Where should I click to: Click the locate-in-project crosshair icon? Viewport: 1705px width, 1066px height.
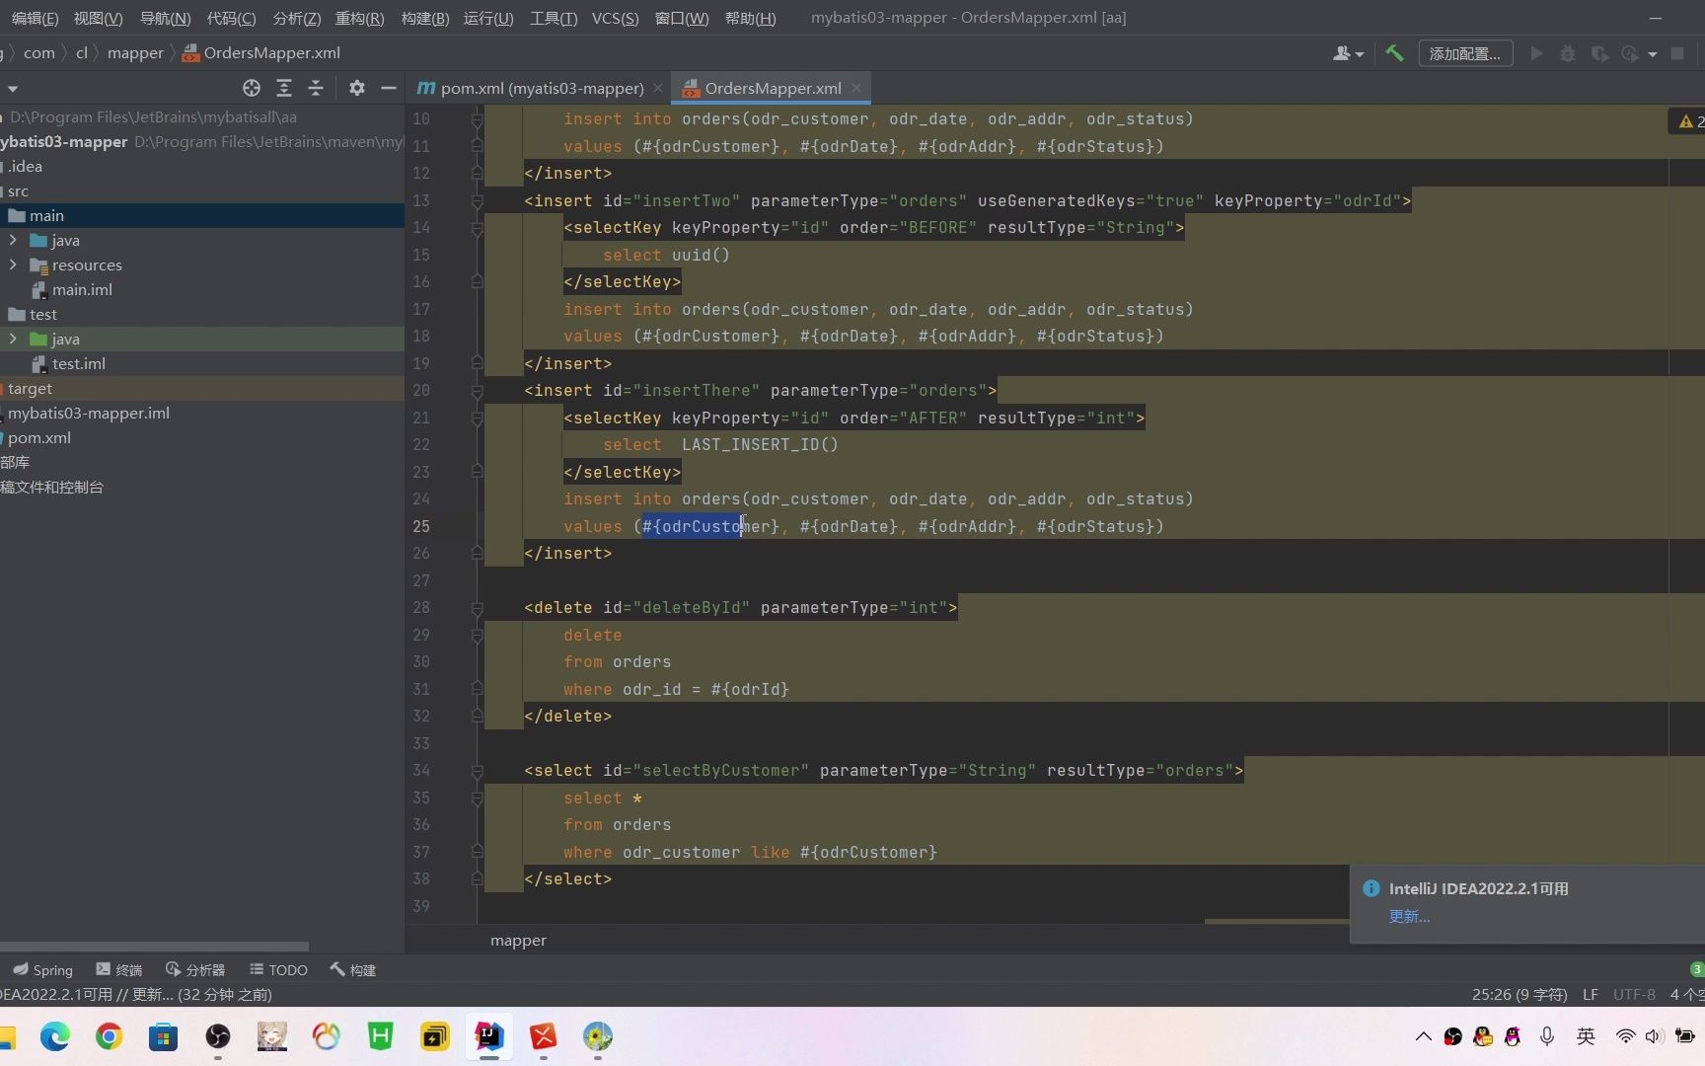(252, 88)
